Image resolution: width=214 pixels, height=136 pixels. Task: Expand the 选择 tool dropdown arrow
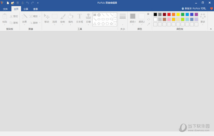click(55, 25)
